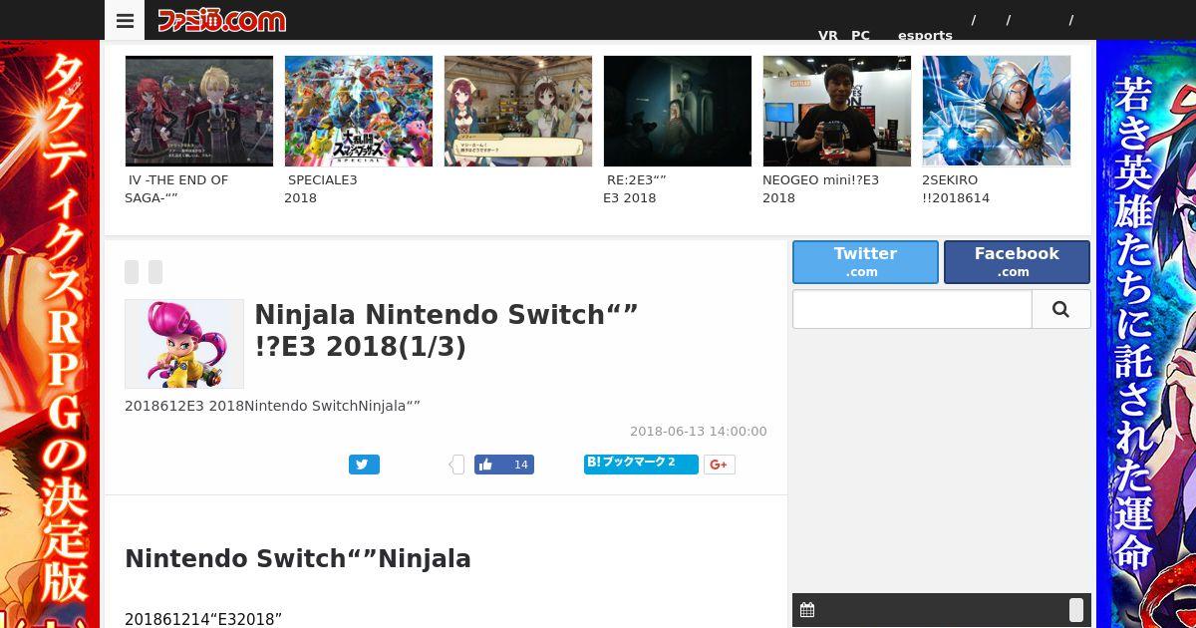Screen dimensions: 1196x628
Task: Follow the Twitter .com button
Action: click(865, 261)
